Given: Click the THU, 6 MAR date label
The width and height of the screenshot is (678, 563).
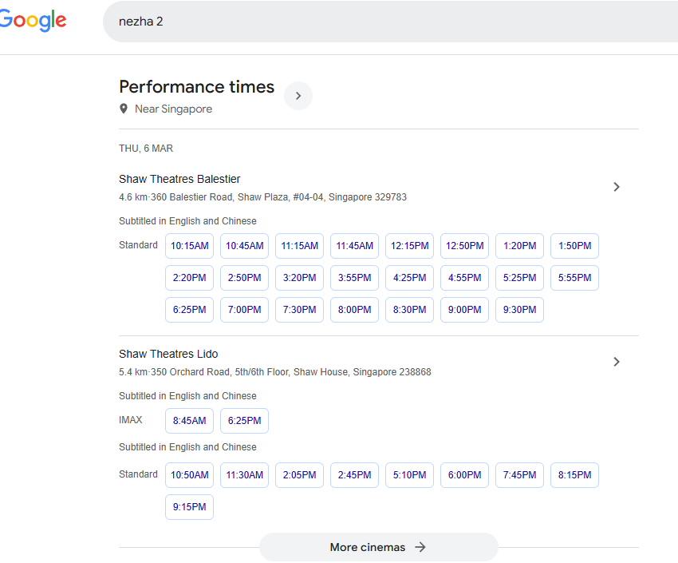Looking at the screenshot, I should pos(146,149).
